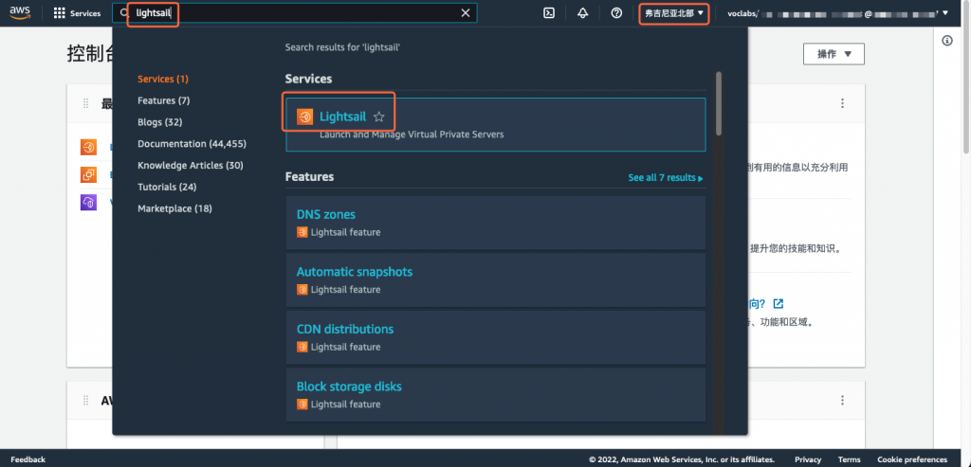Open the 操作 actions dropdown

pyautogui.click(x=834, y=54)
